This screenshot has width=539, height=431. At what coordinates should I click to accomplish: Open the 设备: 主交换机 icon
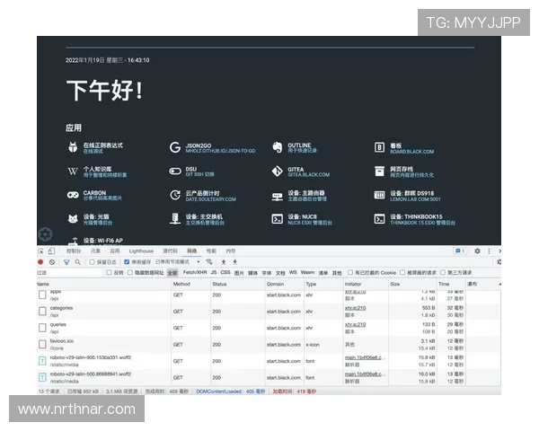[175, 218]
